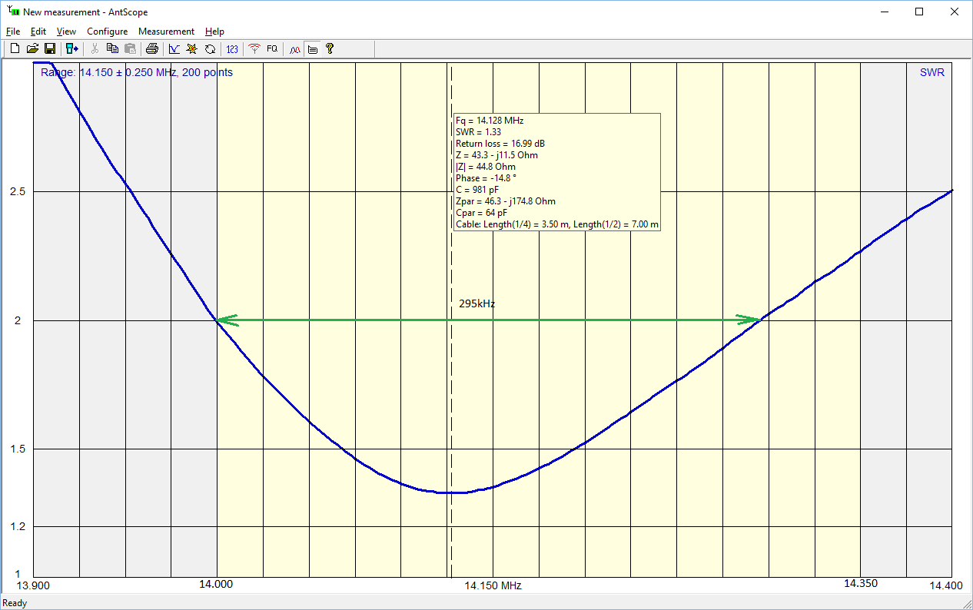Click the SWR curve minimum at dashed cursor
This screenshot has height=610, width=973.
pos(451,492)
